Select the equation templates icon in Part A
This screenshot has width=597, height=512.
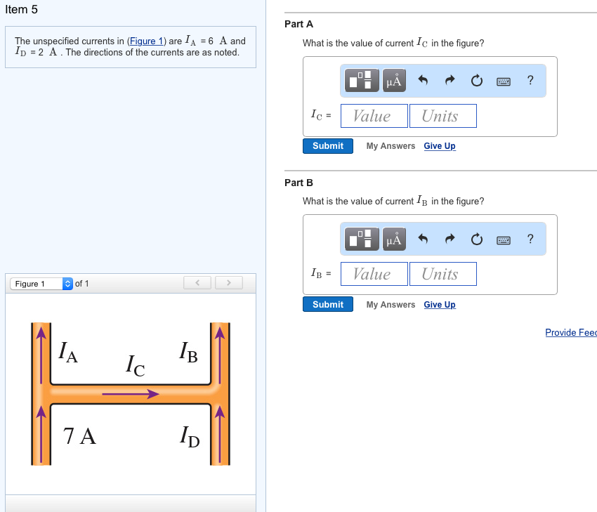[x=360, y=80]
